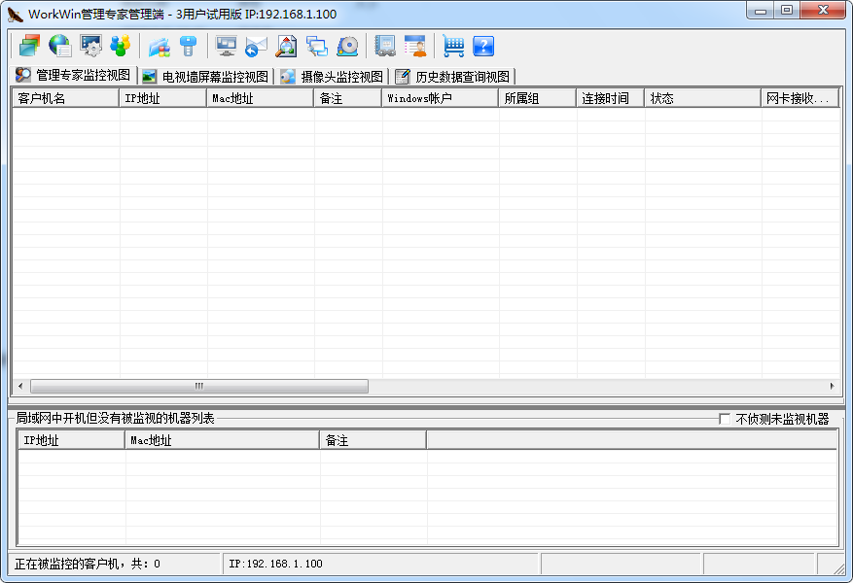The image size is (853, 583).
Task: Switch to 电视墙屏幕监控视图 tab
Action: 205,76
